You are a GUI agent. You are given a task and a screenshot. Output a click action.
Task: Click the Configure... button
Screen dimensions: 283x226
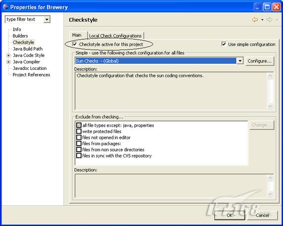(260, 61)
